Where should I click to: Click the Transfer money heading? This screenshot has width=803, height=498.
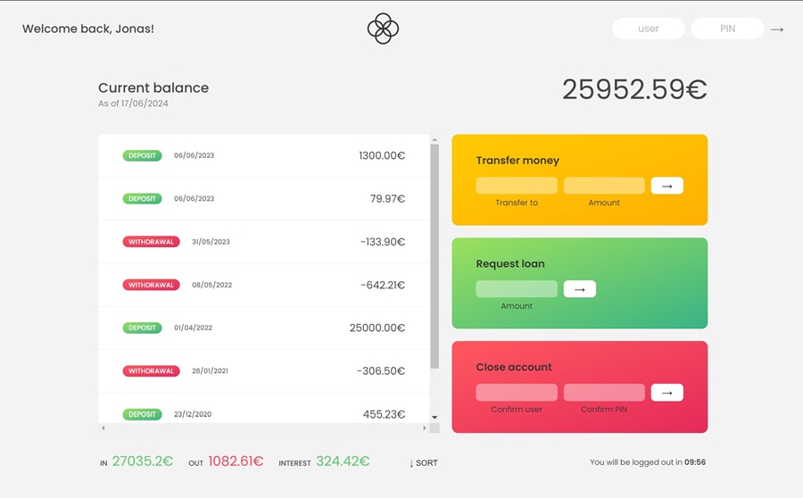point(517,161)
